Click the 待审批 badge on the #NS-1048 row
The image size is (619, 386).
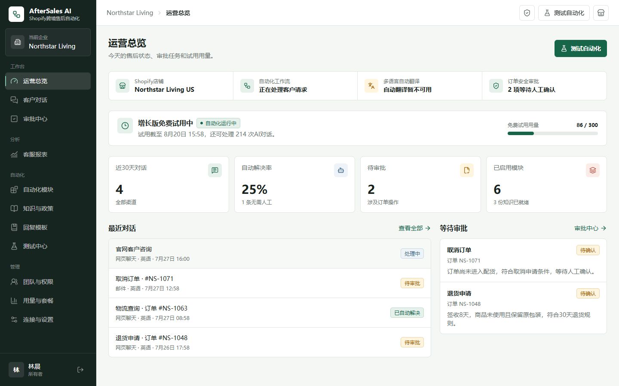coord(412,342)
